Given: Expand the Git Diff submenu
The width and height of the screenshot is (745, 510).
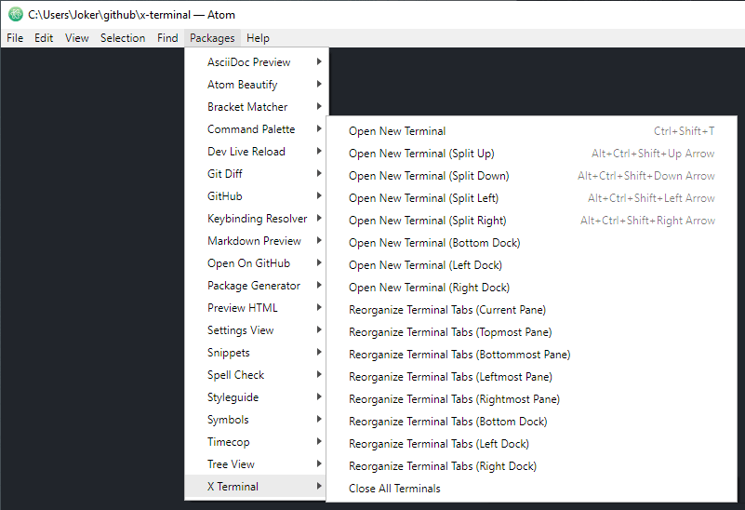Looking at the screenshot, I should point(256,173).
